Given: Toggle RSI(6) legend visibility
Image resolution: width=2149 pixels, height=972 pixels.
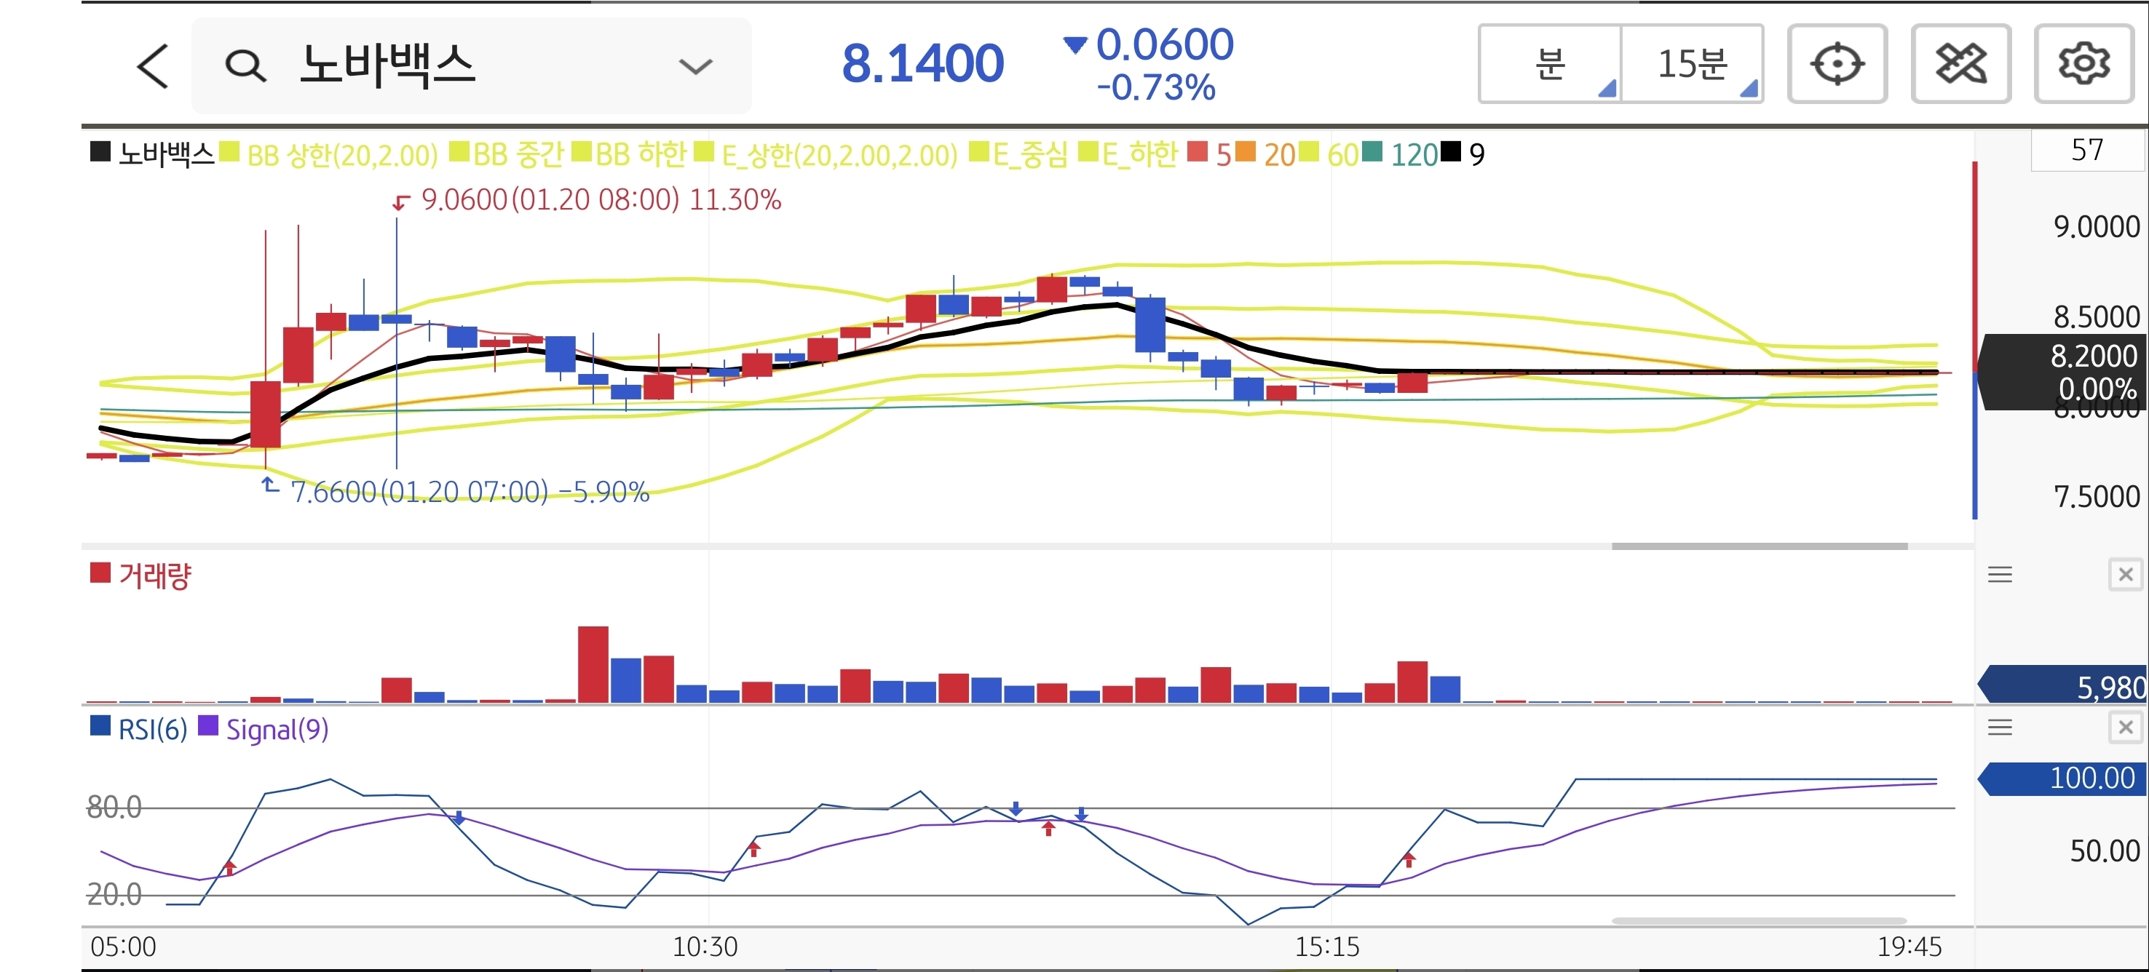Looking at the screenshot, I should tap(152, 730).
